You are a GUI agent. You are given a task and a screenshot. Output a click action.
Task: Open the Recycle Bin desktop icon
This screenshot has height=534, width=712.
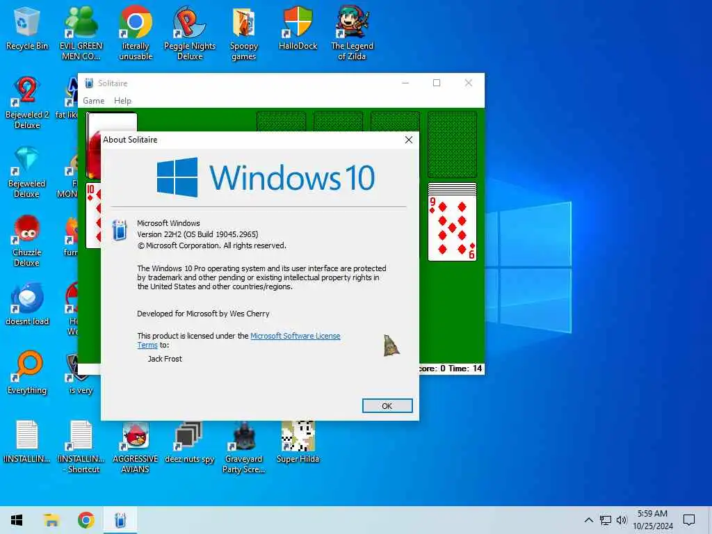tap(27, 28)
